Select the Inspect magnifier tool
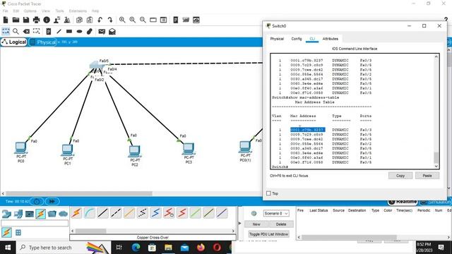 pos(16,31)
